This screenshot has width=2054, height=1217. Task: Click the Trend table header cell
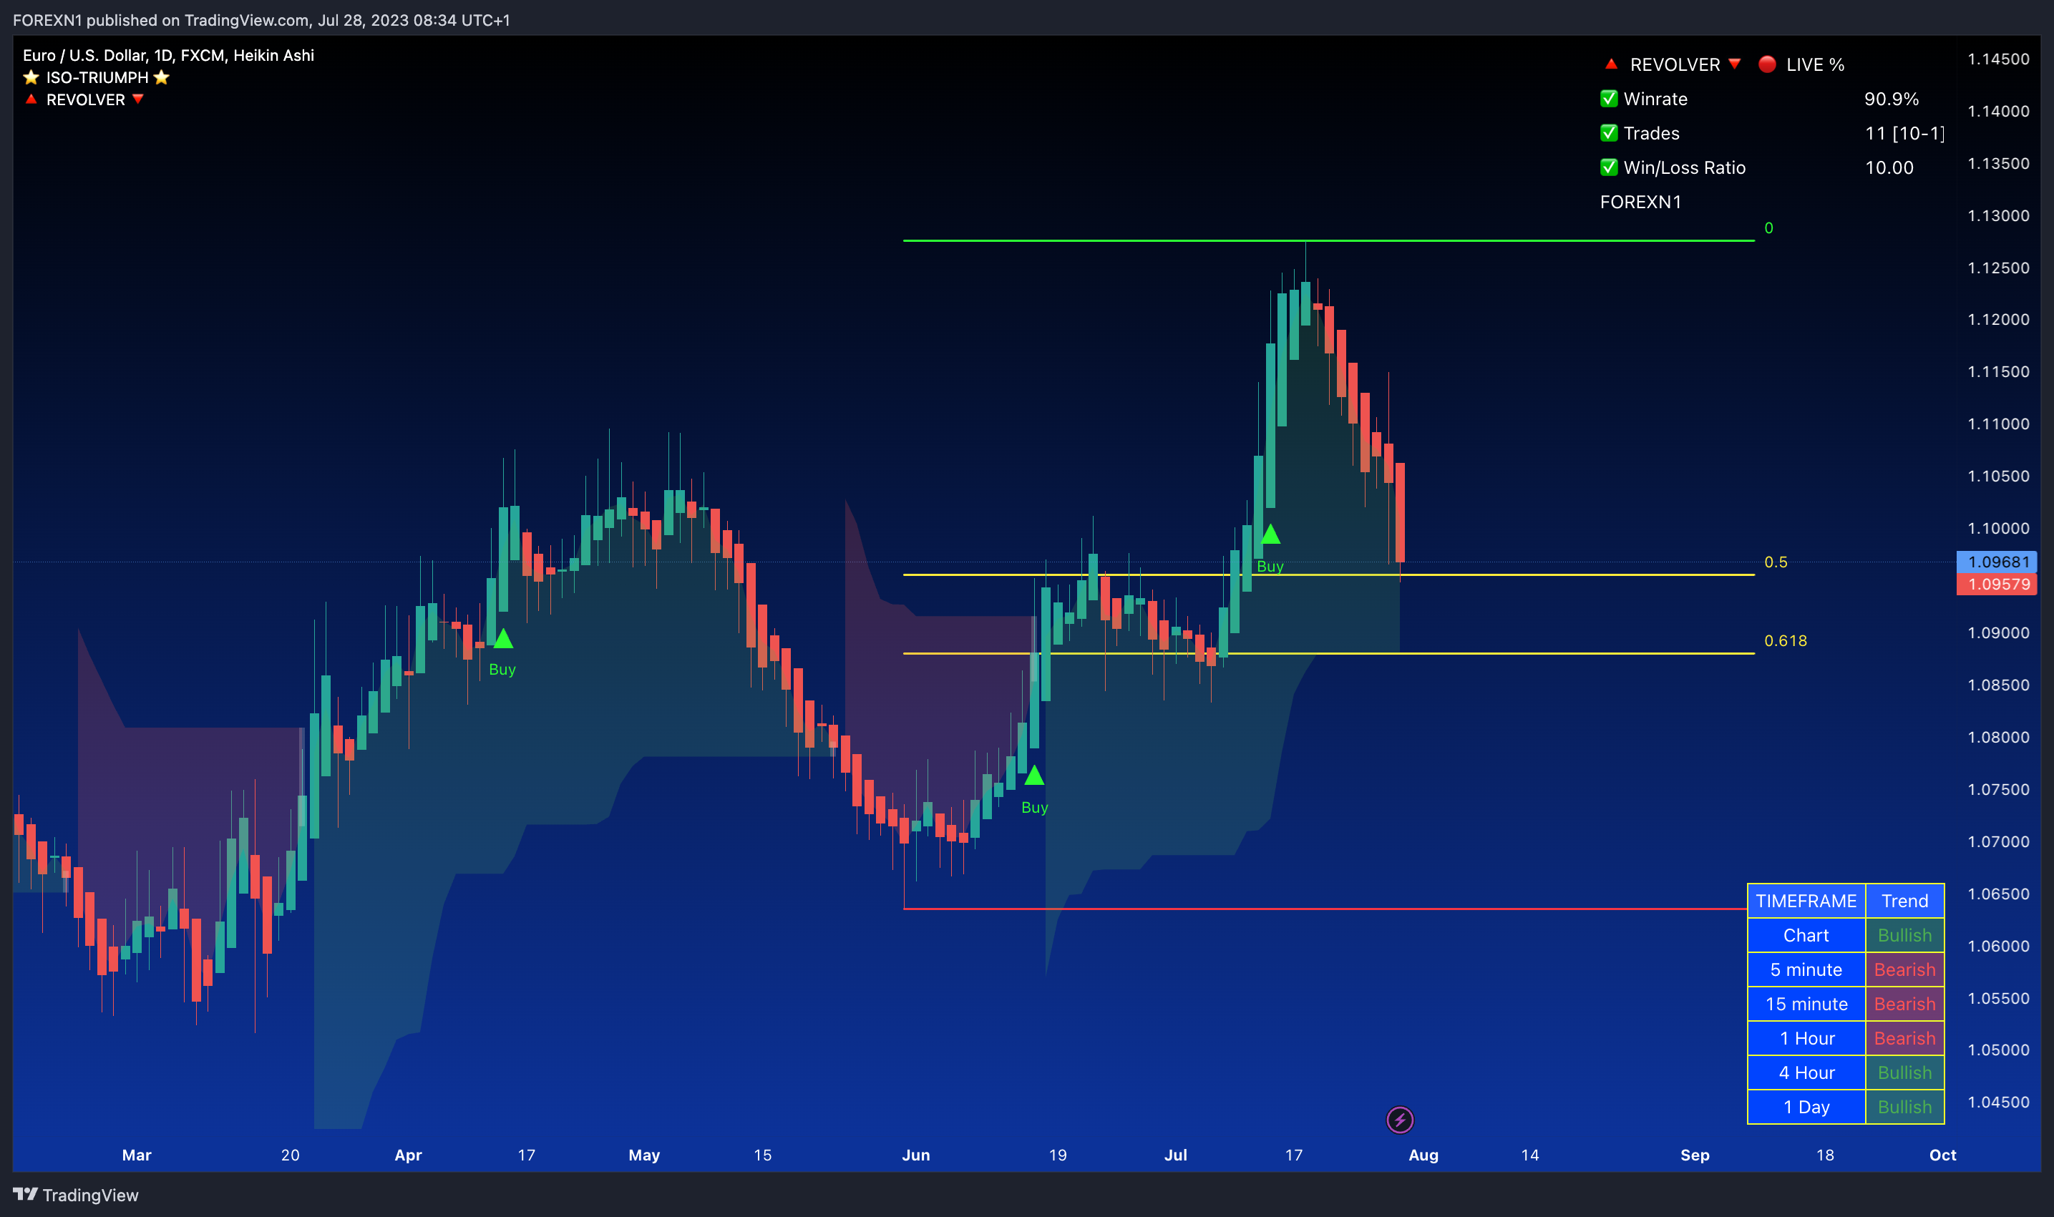click(x=1904, y=901)
